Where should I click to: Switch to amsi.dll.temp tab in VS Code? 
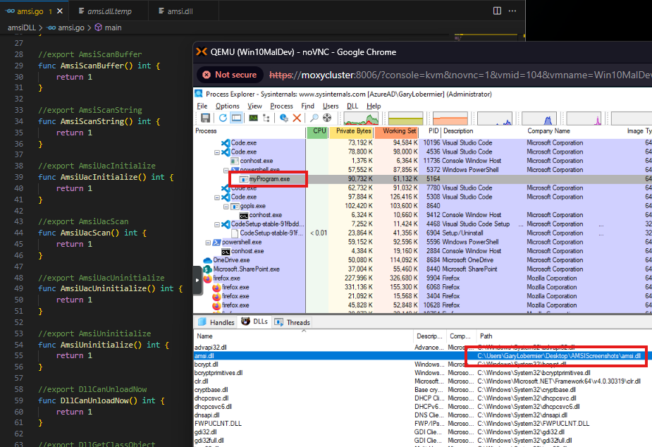tap(109, 12)
